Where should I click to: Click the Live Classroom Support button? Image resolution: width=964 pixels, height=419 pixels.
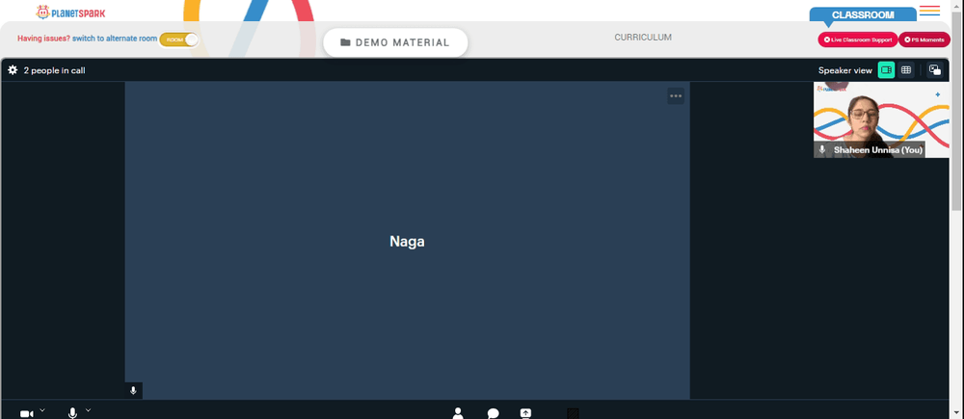857,39
